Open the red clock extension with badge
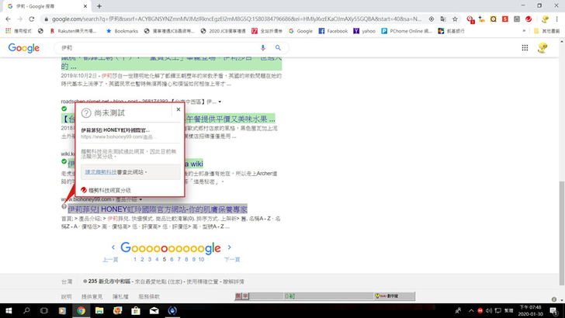Viewport: 565px width, 318px height. click(470, 19)
